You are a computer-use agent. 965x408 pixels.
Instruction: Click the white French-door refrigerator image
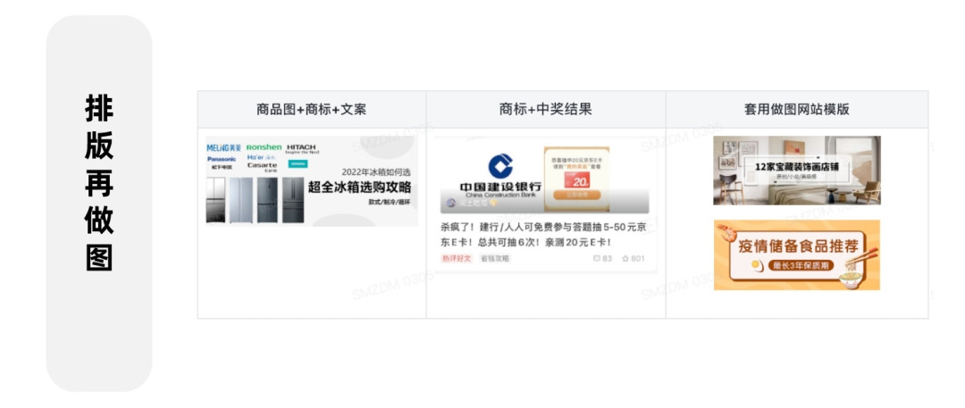216,200
